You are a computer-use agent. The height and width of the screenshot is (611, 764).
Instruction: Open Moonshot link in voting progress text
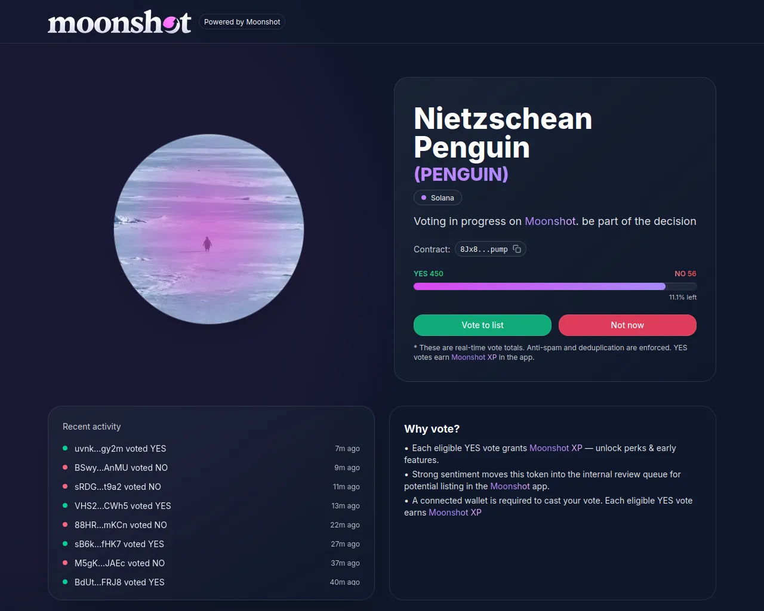tap(550, 221)
